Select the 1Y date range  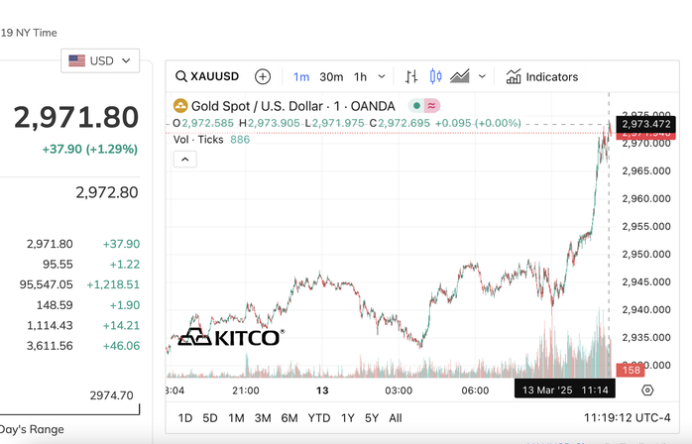pyautogui.click(x=348, y=418)
